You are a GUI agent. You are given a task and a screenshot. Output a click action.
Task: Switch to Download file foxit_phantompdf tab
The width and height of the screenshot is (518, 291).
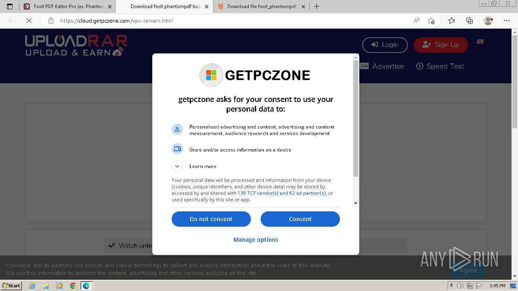click(x=261, y=6)
